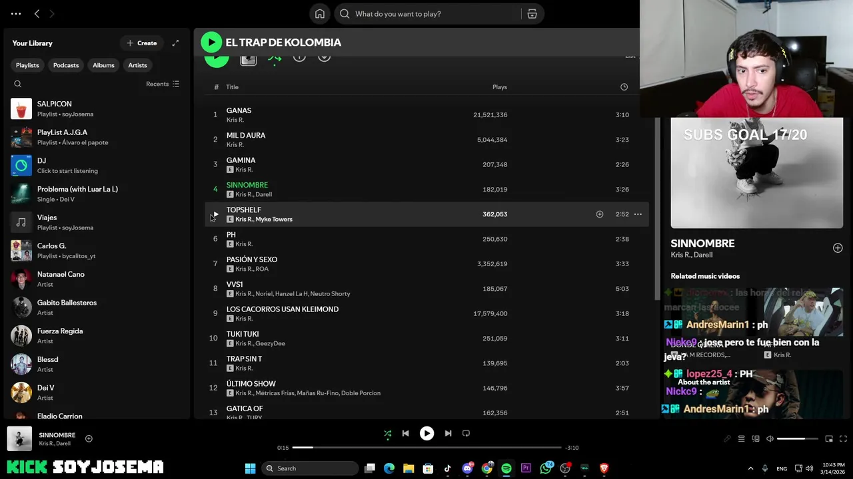Click the Title column header

point(232,87)
